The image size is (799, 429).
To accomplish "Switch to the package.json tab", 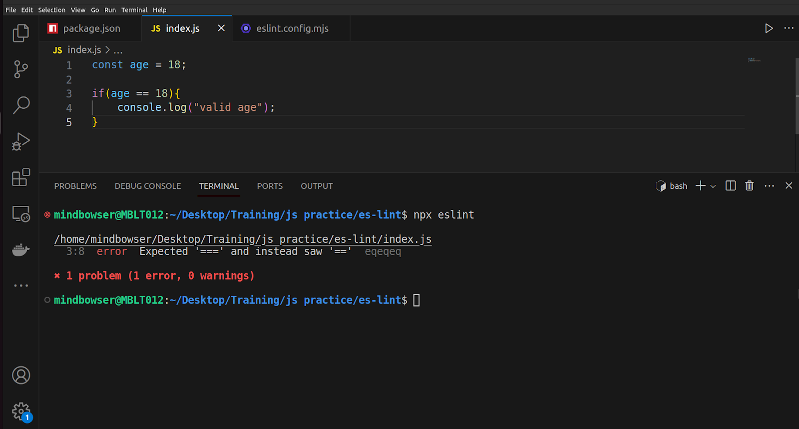I will coord(91,28).
